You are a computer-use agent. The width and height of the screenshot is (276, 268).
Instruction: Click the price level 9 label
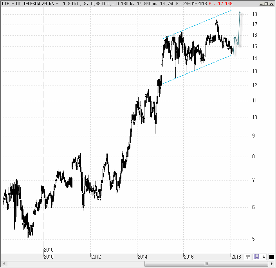[x=253, y=136]
